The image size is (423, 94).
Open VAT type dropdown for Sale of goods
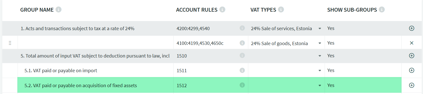[x=320, y=43]
